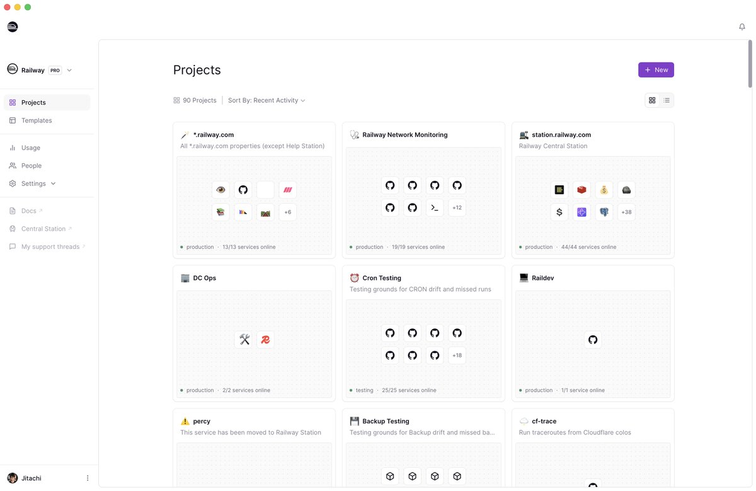Image resolution: width=756 pixels, height=491 pixels.
Task: Open the dollar sign service in station.railway.com
Action: (559, 212)
